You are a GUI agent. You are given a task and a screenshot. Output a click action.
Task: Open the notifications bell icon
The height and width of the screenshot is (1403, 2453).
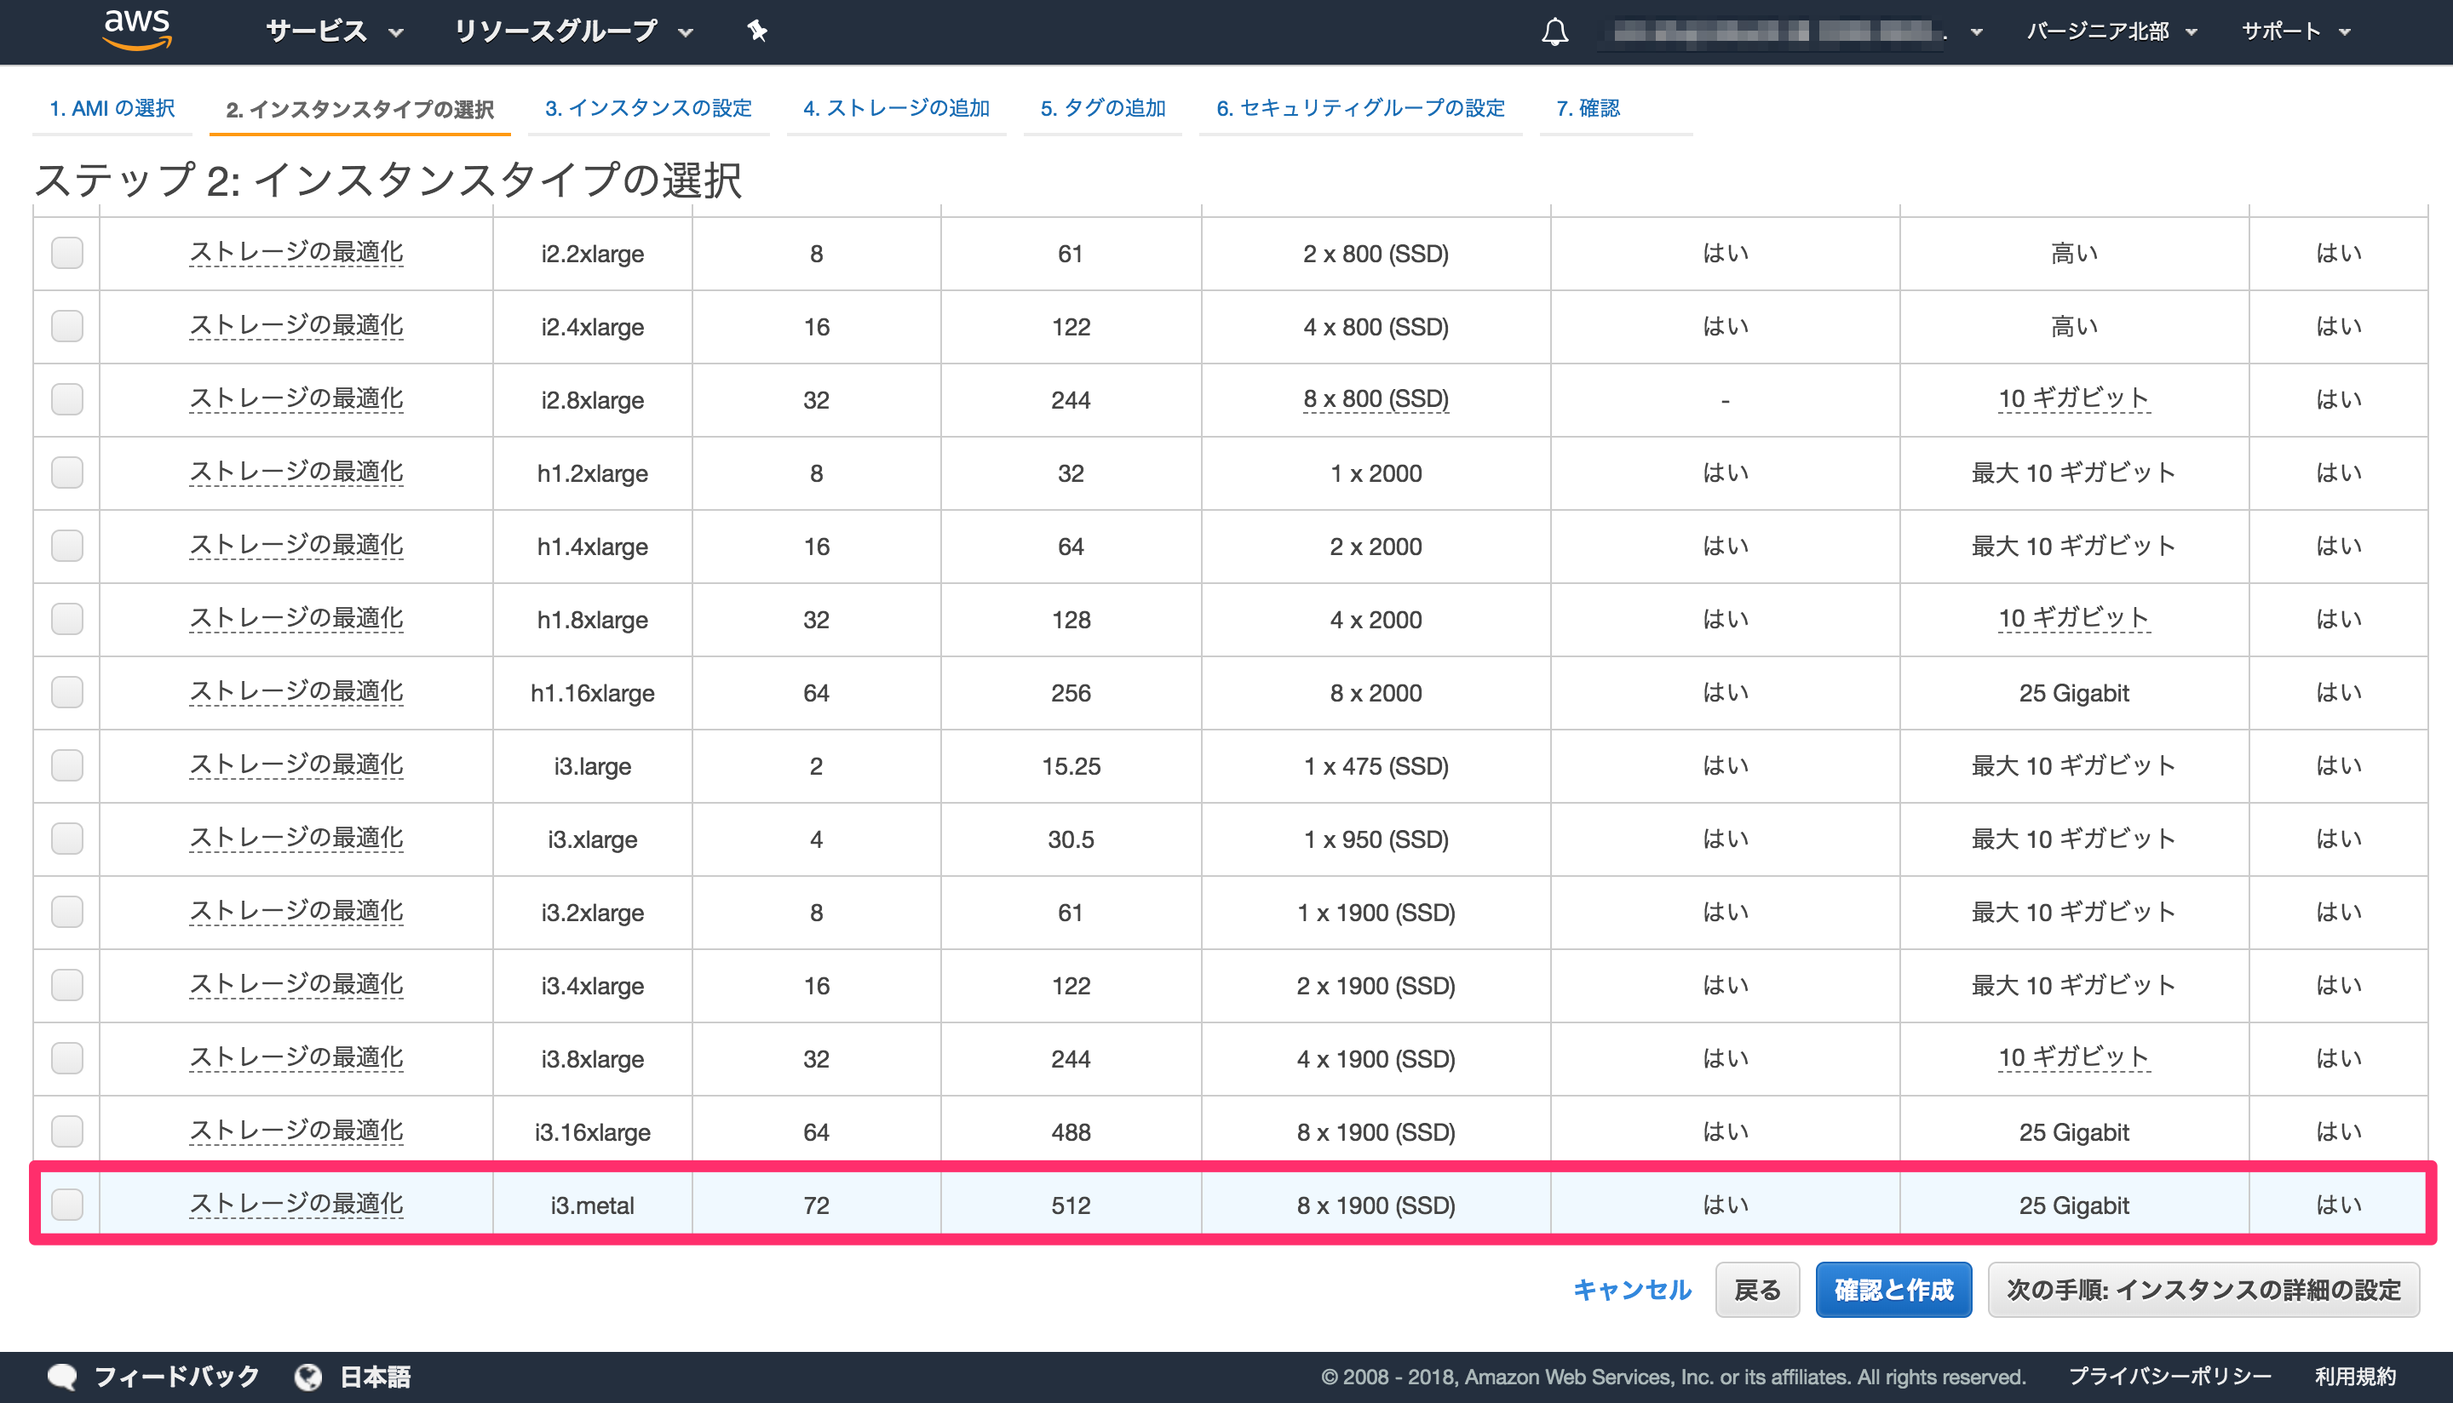pos(1554,31)
